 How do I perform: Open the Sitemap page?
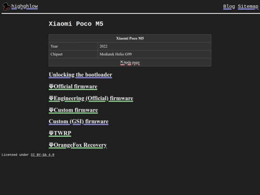pyautogui.click(x=248, y=7)
